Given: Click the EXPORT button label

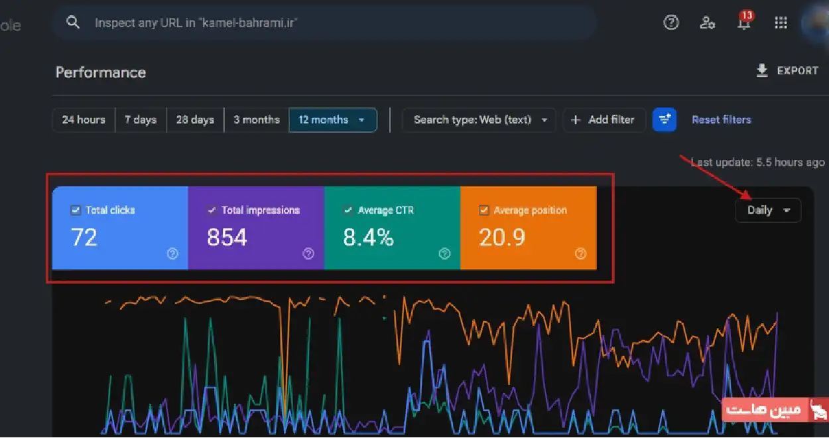Looking at the screenshot, I should click(798, 70).
